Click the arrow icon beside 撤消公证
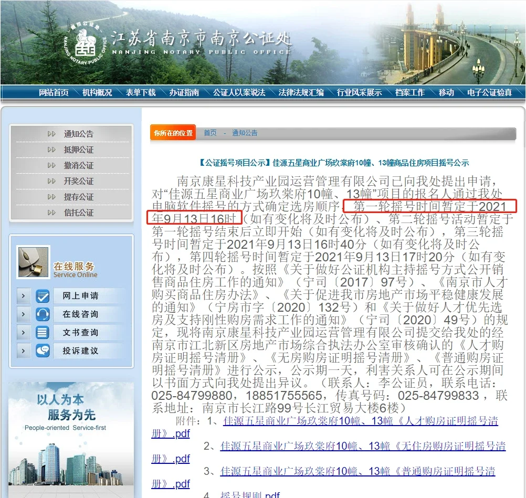Viewport: 526px width, 498px height. (51, 165)
